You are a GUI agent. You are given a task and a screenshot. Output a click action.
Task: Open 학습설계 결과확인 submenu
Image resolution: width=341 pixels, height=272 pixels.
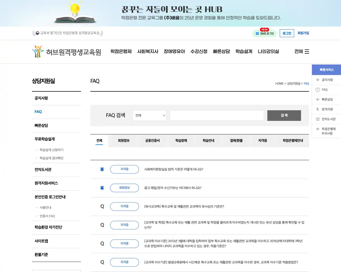(51, 158)
